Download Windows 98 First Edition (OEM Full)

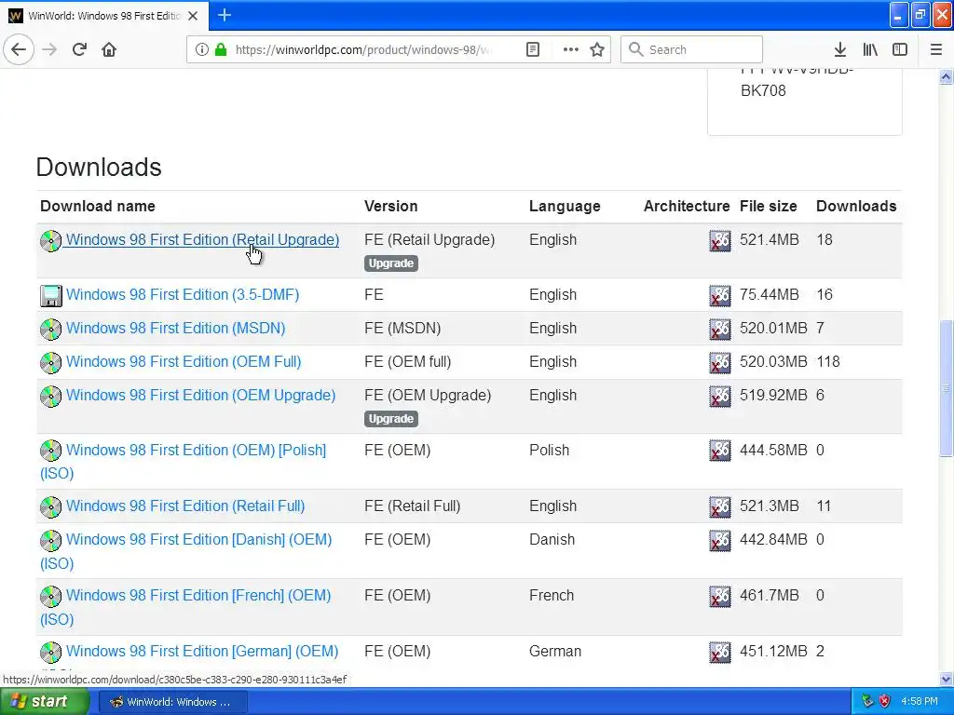point(184,362)
